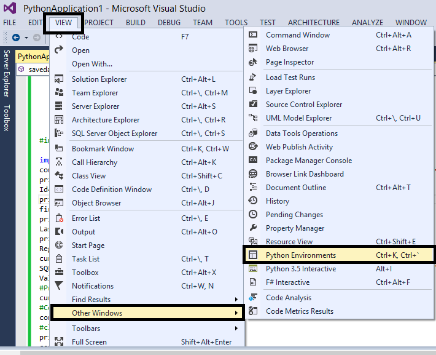This screenshot has width=436, height=355.
Task: Expand the Toolbars submenu arrow
Action: click(x=236, y=329)
